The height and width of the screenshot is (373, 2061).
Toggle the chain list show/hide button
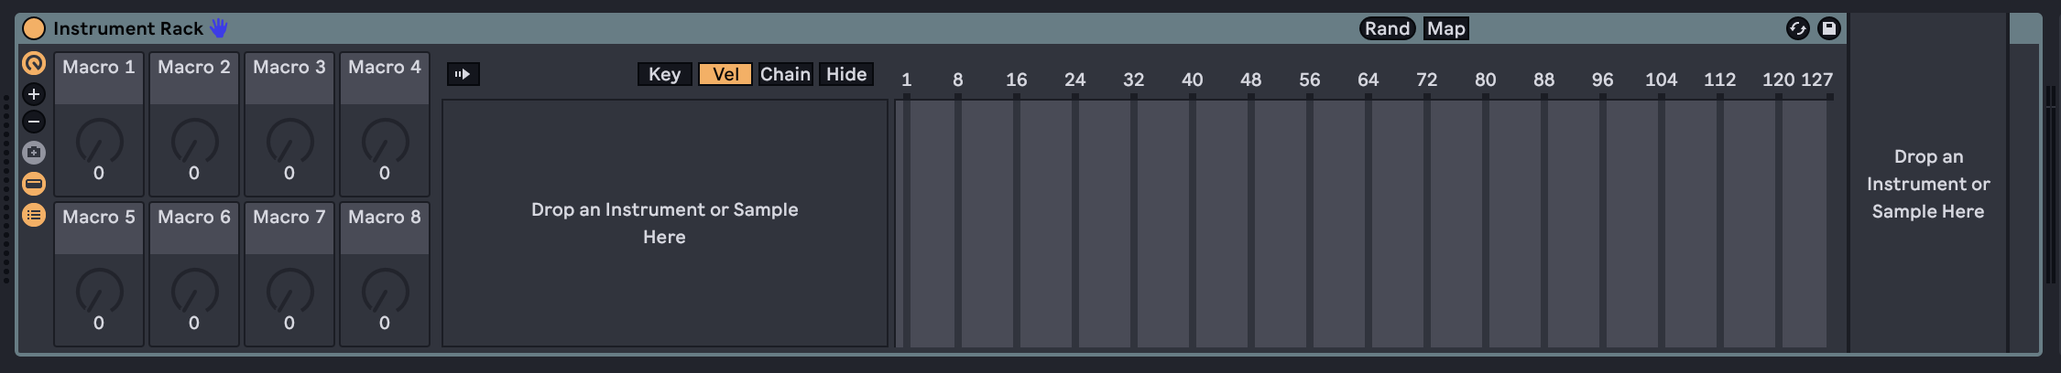click(x=34, y=184)
